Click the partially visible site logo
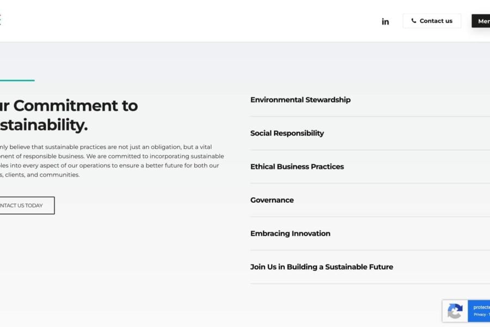490x327 pixels. pyautogui.click(x=1, y=20)
